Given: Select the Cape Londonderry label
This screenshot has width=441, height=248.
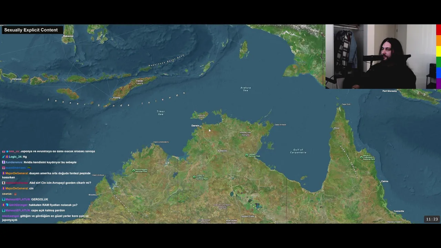Looking at the screenshot, I should pos(161,142).
